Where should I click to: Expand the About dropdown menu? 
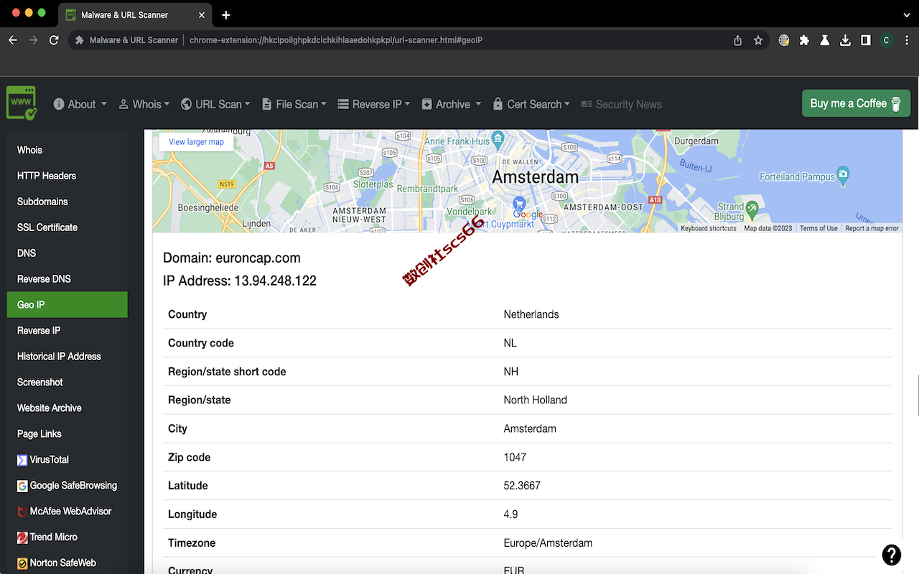tap(80, 104)
